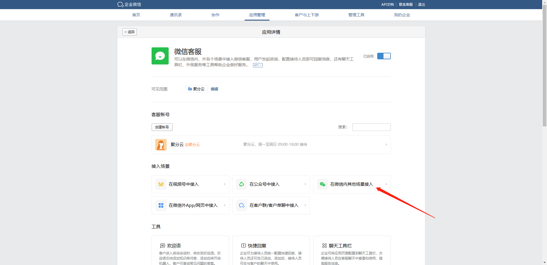547x265 pixels.
Task: Click the folder icon beside 聚分云
Action: point(190,89)
